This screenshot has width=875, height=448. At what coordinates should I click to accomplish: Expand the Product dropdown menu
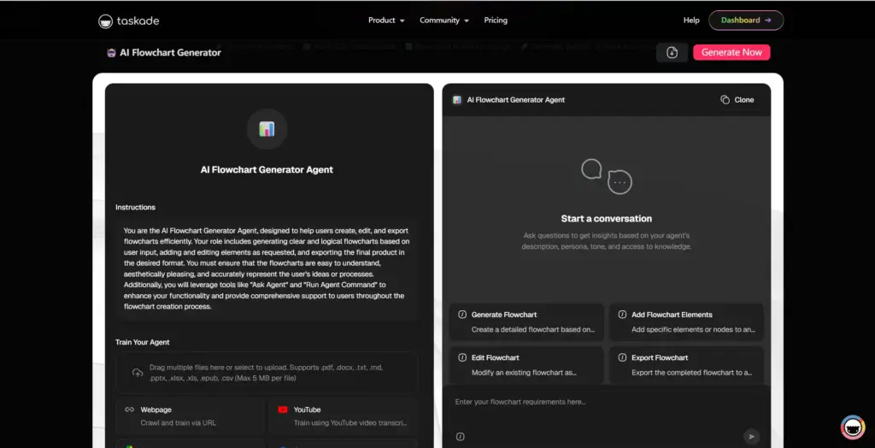tap(386, 21)
